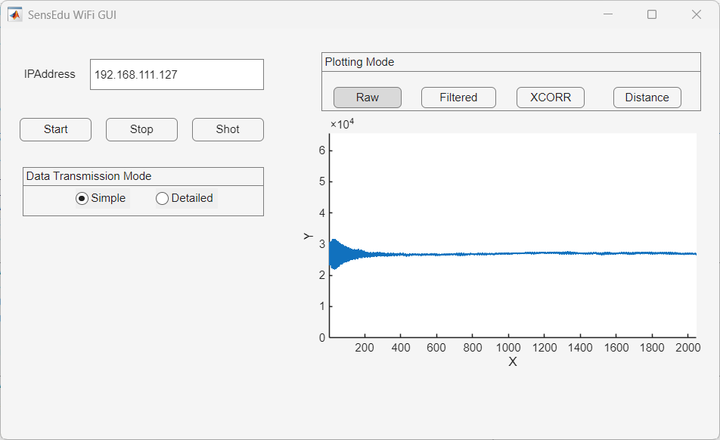This screenshot has width=720, height=440.
Task: Minimize the SensEdu WiFi GUI window
Action: click(x=607, y=14)
